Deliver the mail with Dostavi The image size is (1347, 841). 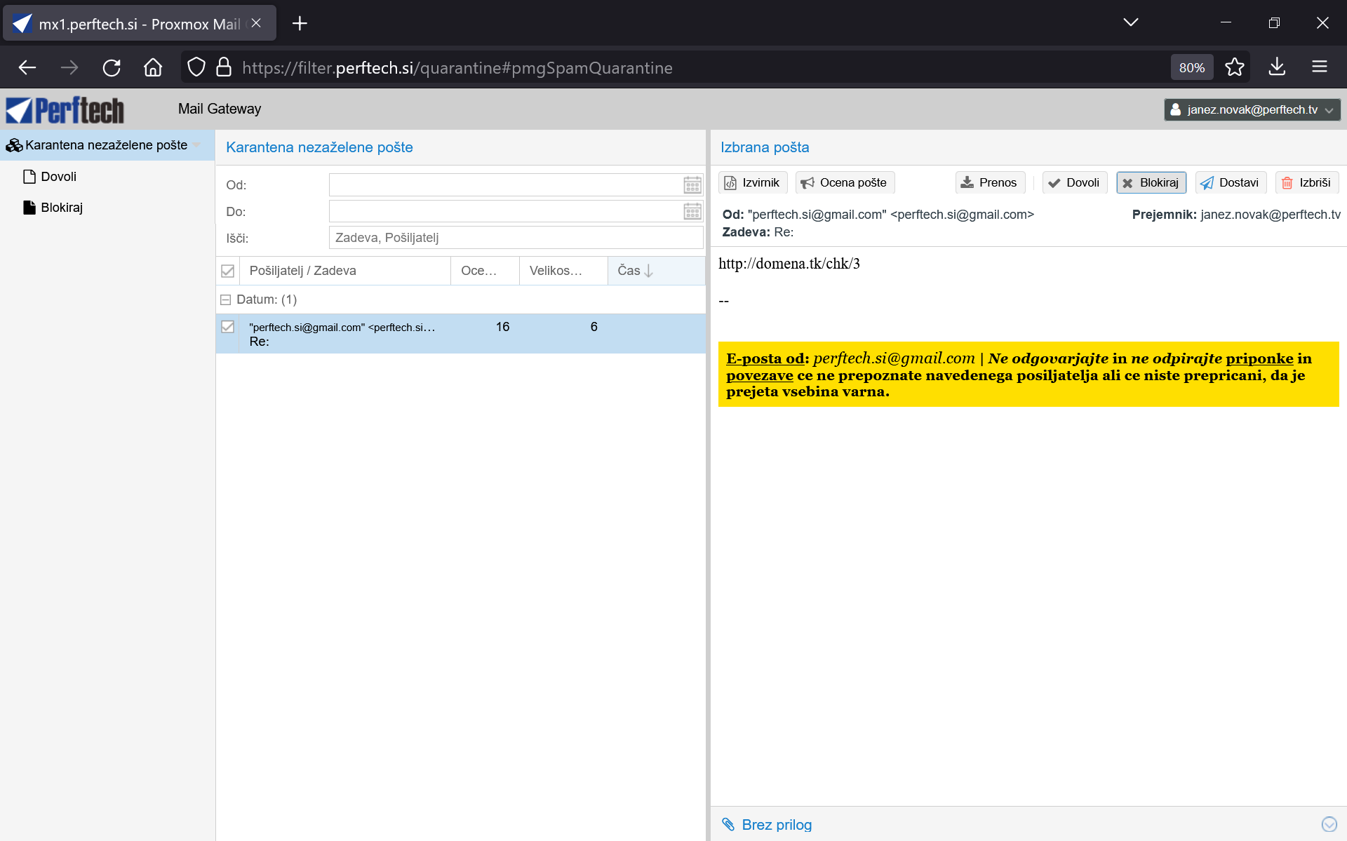pyautogui.click(x=1230, y=182)
